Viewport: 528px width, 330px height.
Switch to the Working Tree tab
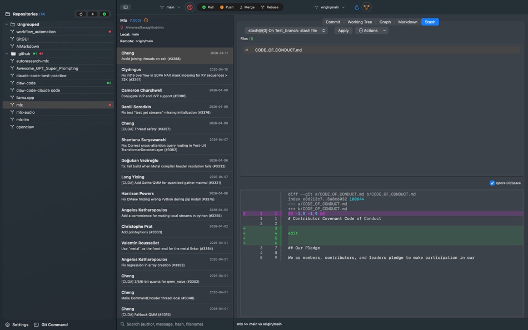(360, 22)
